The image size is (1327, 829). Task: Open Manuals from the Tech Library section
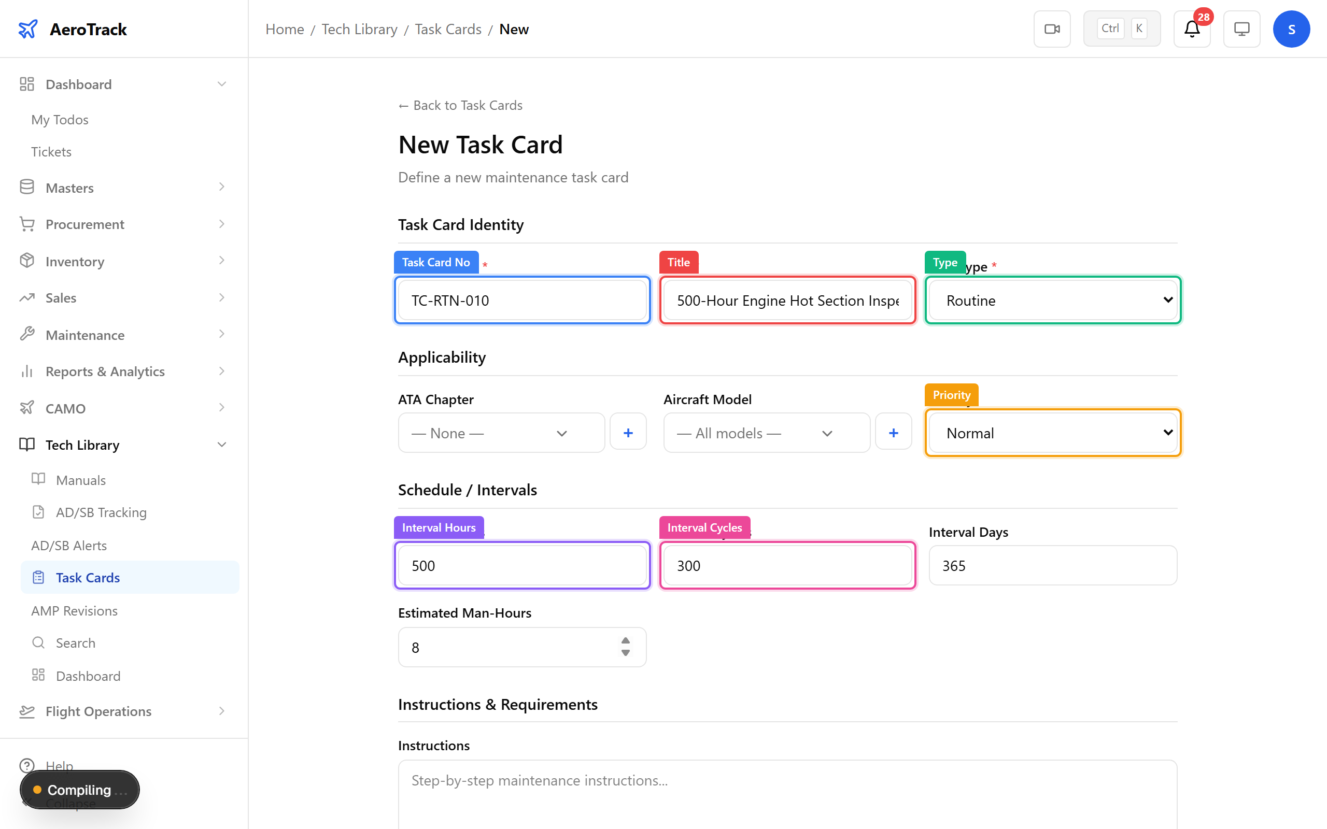tap(81, 480)
